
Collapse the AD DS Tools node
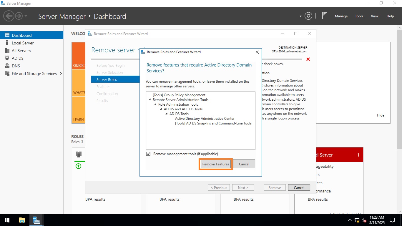pos(167,114)
